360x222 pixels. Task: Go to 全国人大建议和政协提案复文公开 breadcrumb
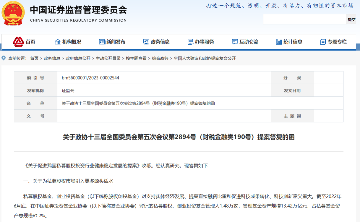point(205,58)
